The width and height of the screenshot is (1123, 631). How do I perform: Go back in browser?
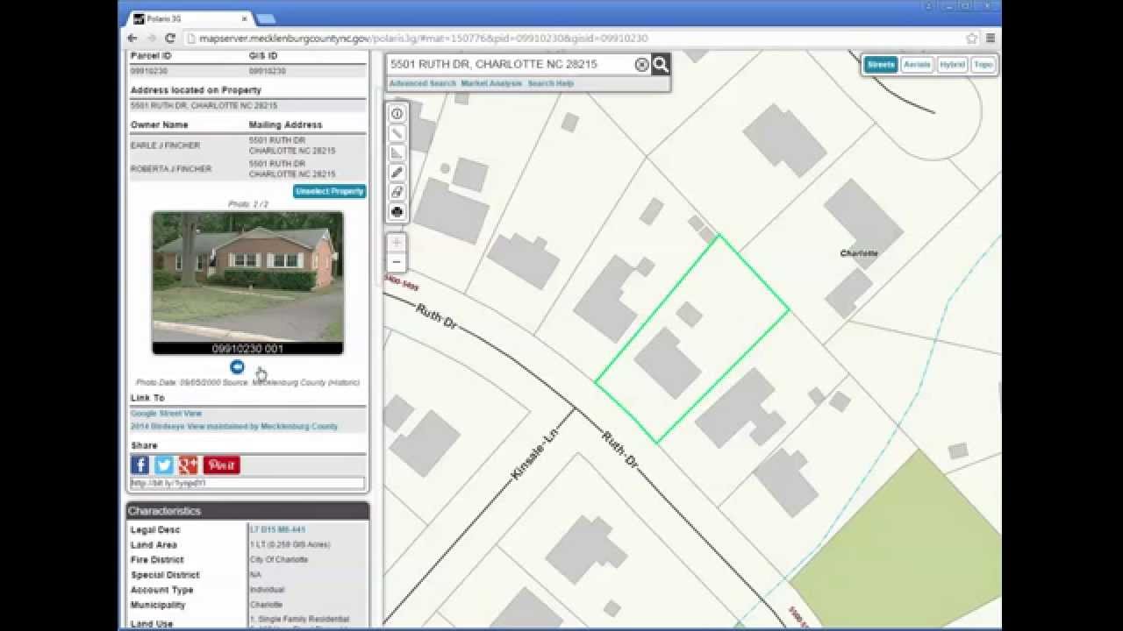[132, 39]
